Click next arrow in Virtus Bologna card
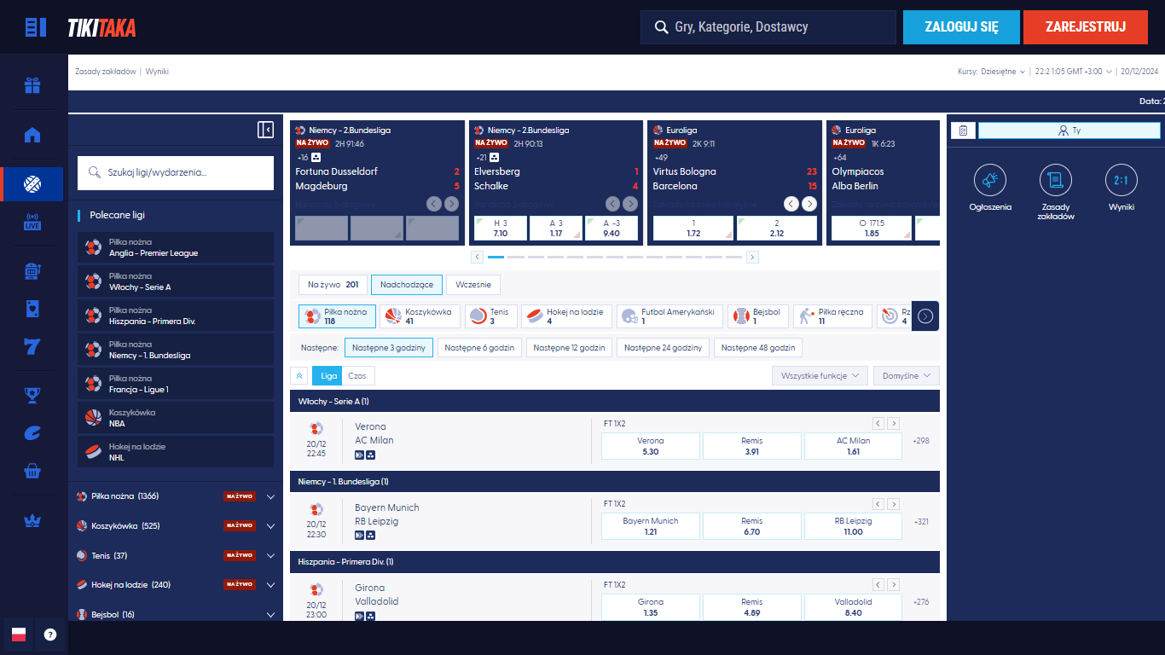Image resolution: width=1165 pixels, height=655 pixels. point(809,204)
